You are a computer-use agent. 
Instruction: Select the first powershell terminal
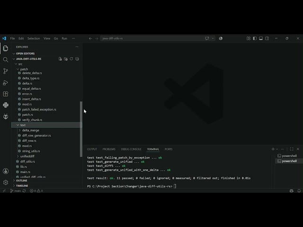(x=289, y=156)
